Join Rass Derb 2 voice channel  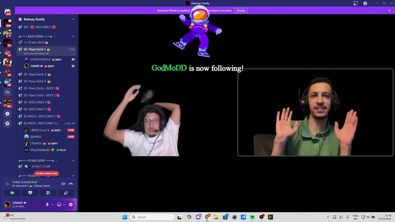point(47,74)
